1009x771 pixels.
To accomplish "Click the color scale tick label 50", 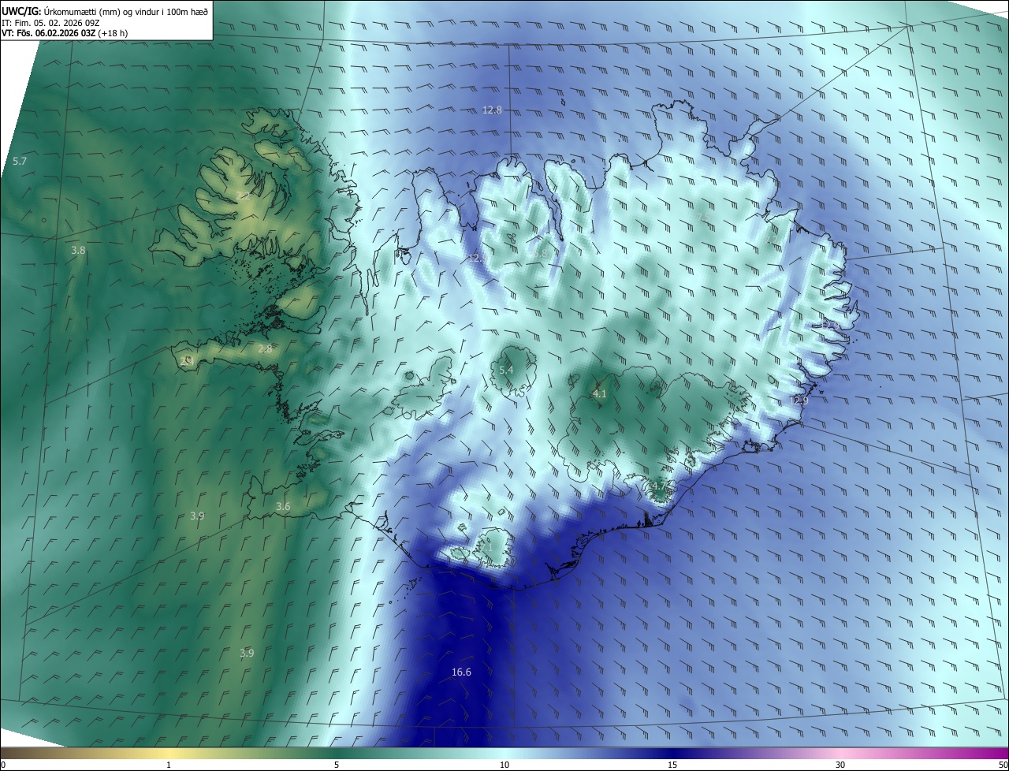I will [1003, 765].
